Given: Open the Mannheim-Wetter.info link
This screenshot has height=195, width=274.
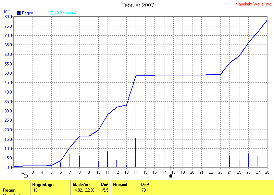Looking at the screenshot, I should (253, 4).
